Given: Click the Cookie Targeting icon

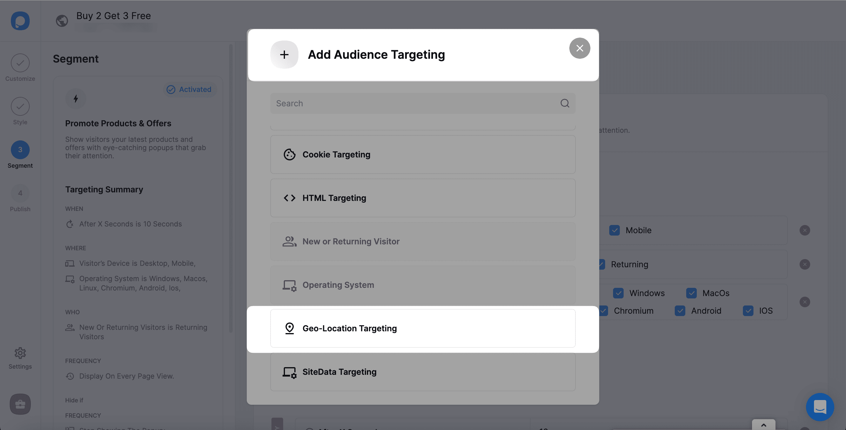Looking at the screenshot, I should (290, 154).
